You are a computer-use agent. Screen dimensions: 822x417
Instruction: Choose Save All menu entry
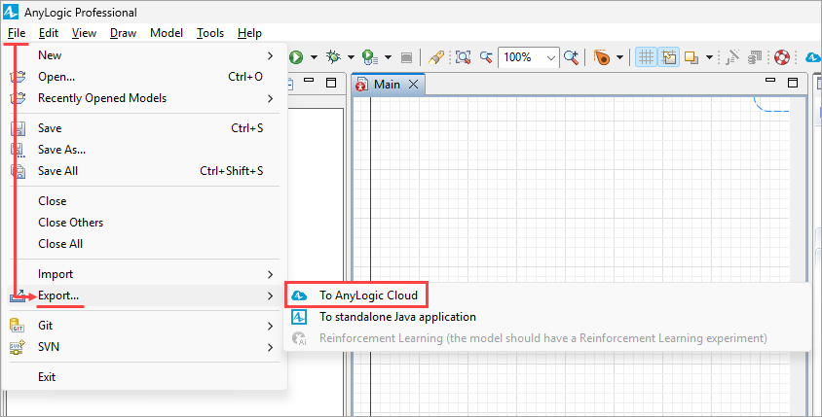click(x=143, y=170)
